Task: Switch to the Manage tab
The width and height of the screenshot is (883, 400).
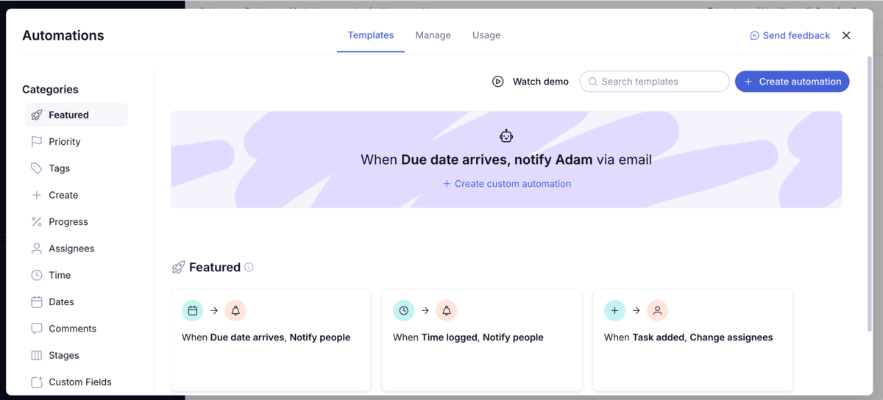Action: [433, 35]
